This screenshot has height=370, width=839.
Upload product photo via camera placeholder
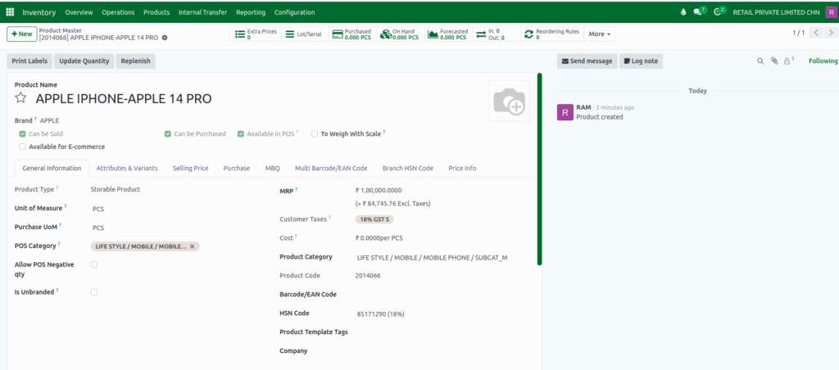(509, 101)
